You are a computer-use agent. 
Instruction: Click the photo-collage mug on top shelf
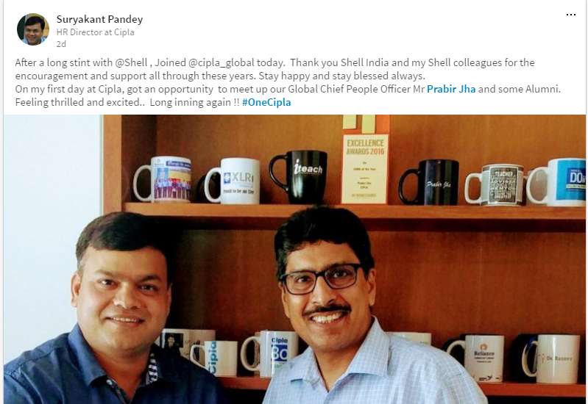[x=163, y=179]
